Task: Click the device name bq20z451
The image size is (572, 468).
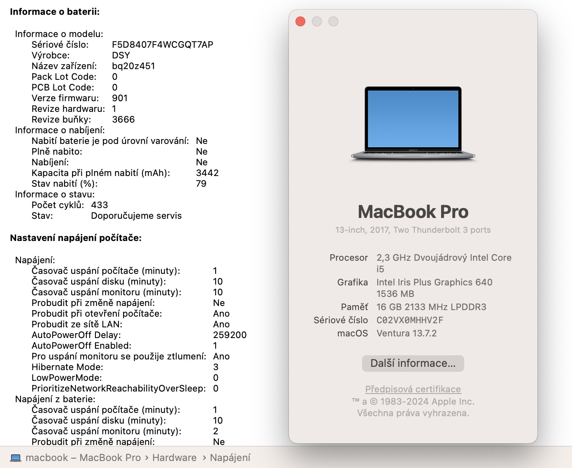Action: pyautogui.click(x=133, y=66)
